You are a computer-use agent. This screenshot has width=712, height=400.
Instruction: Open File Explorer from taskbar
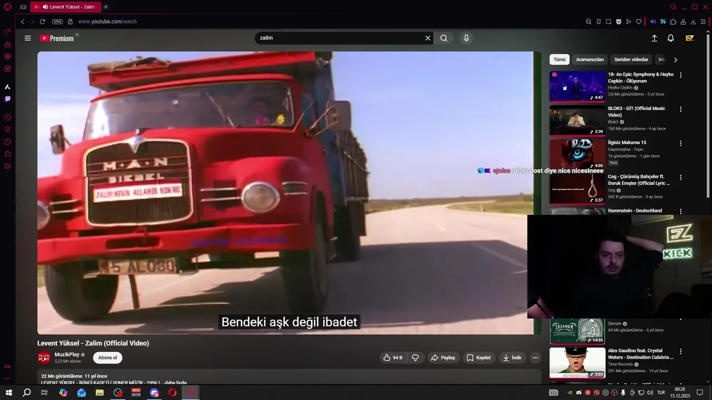tap(100, 393)
